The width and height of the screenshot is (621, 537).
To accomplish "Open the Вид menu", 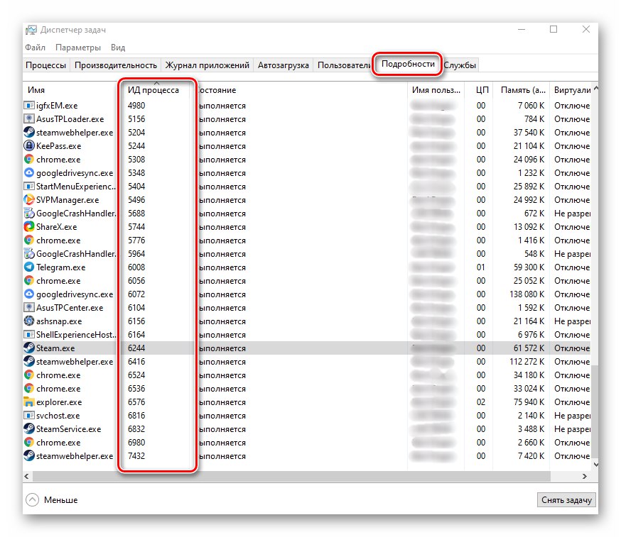I will [x=117, y=47].
